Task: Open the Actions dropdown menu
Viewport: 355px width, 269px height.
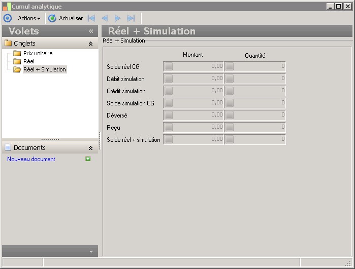Action: tap(29, 18)
